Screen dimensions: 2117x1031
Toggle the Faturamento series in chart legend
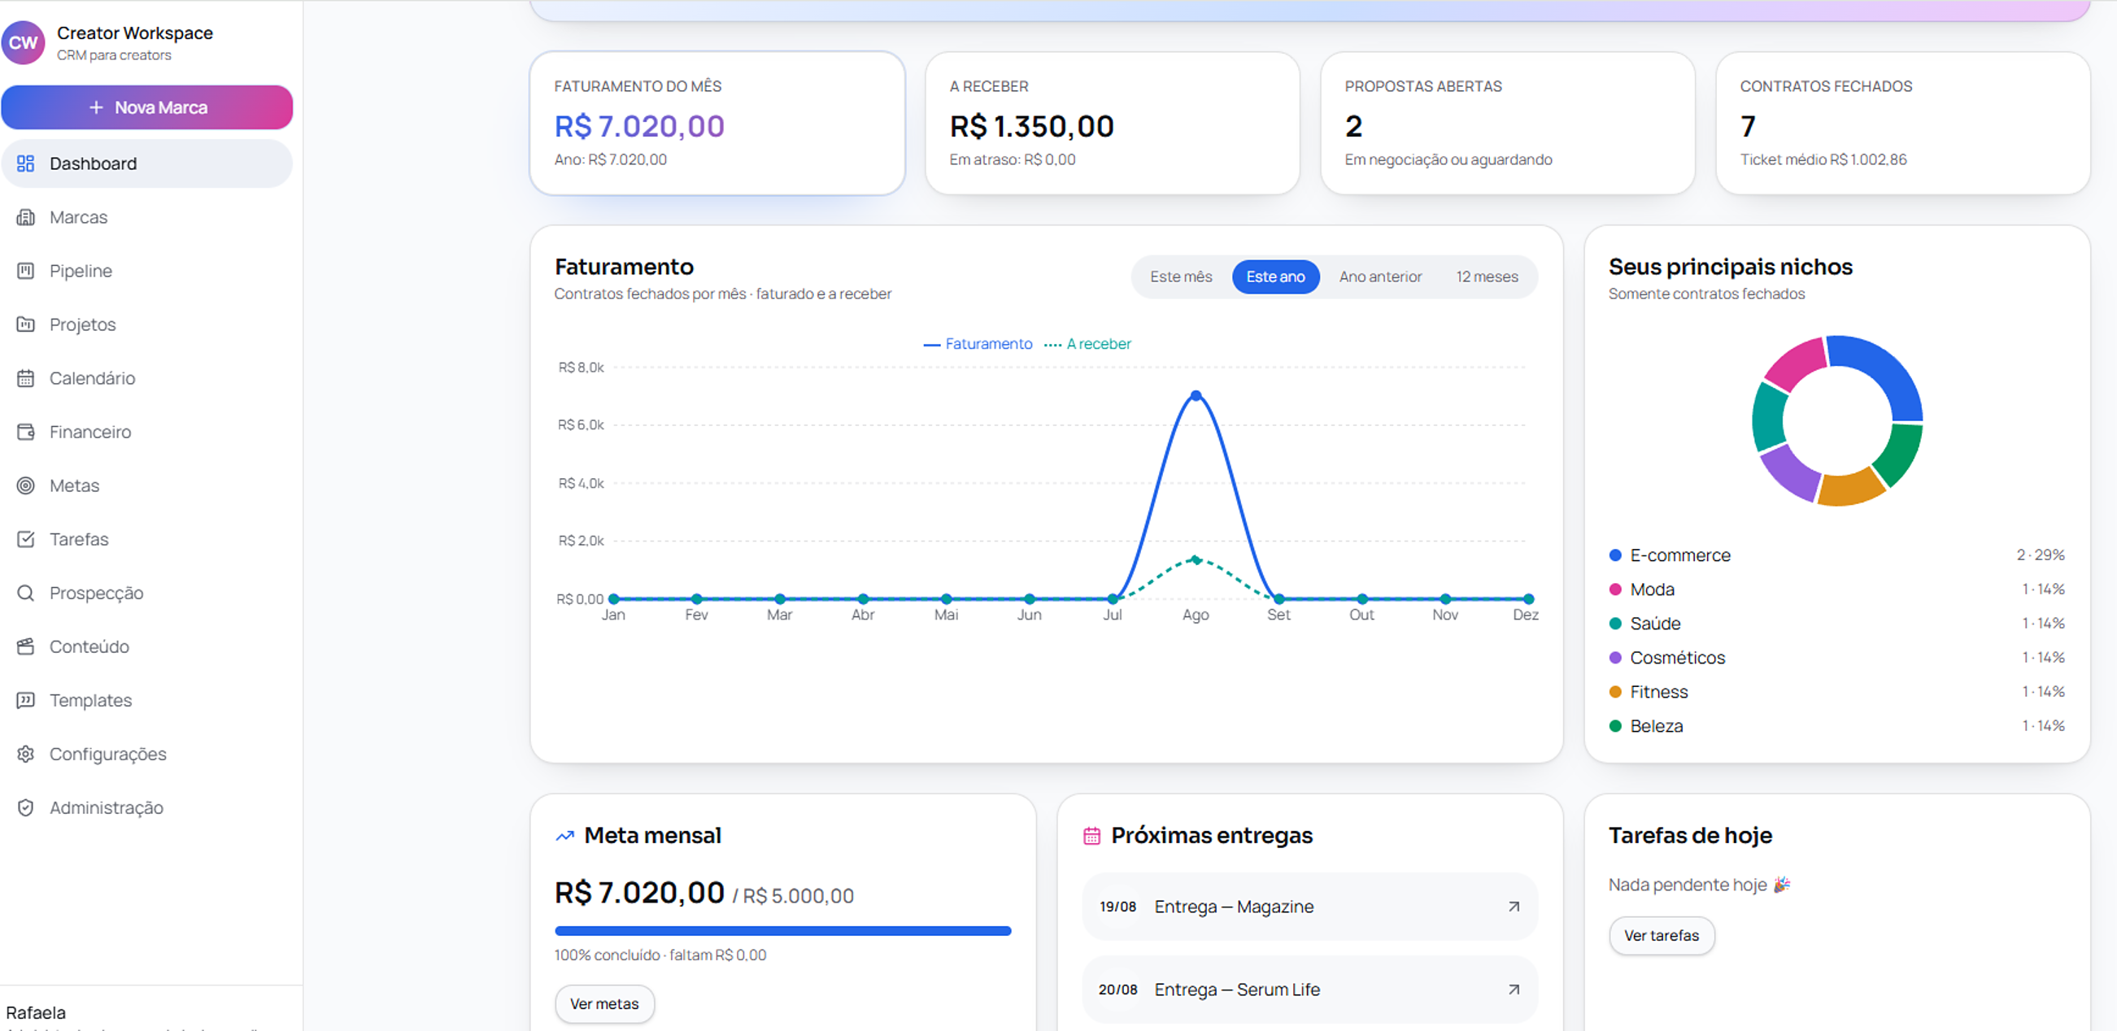coord(978,343)
